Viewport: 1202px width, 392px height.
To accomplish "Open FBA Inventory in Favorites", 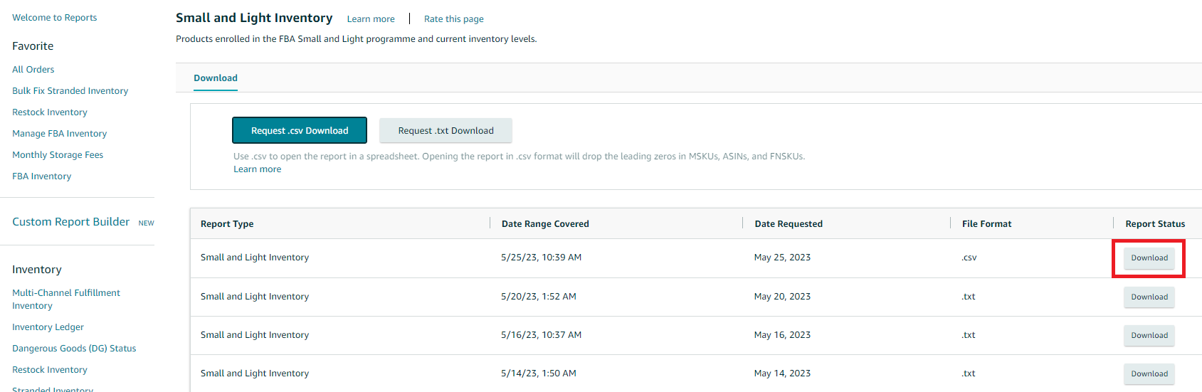I will pyautogui.click(x=41, y=176).
